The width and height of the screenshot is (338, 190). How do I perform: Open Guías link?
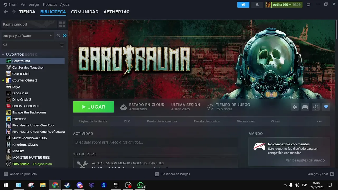point(275,121)
